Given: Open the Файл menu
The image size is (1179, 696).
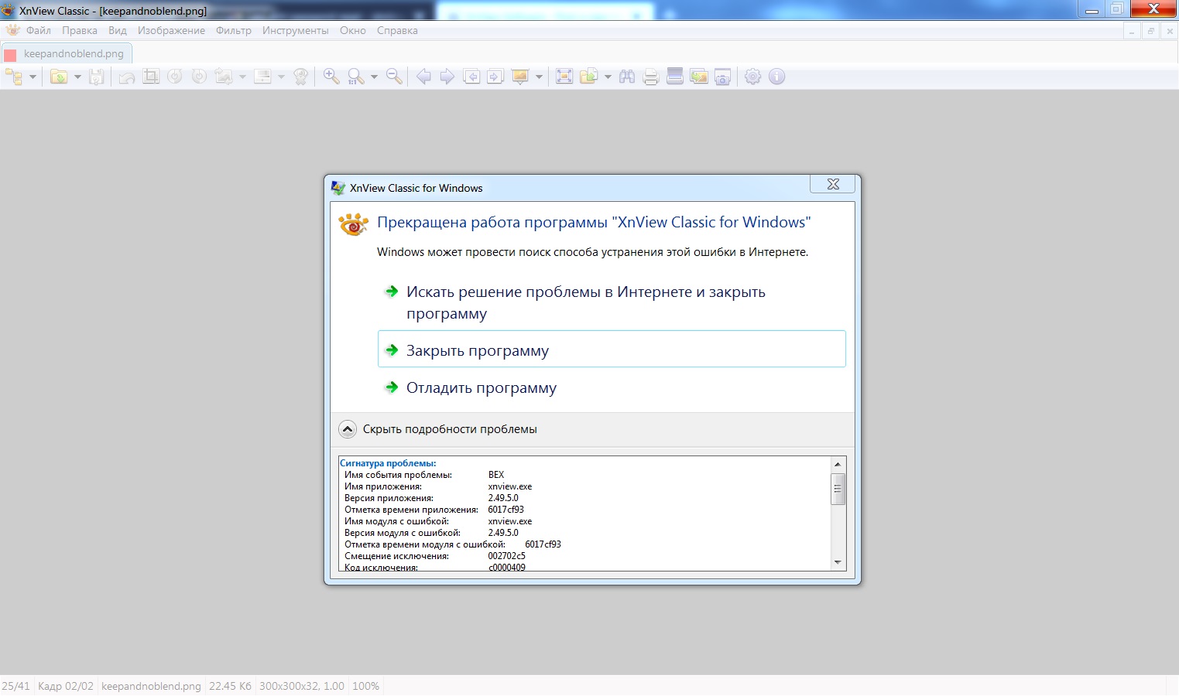Looking at the screenshot, I should pos(39,31).
